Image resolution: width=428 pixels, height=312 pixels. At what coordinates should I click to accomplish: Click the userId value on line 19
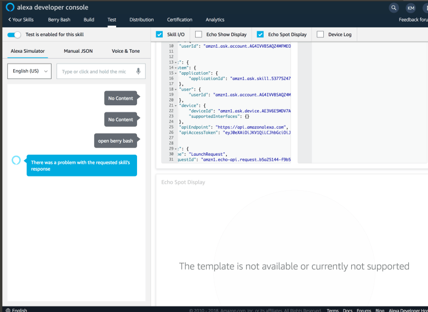click(253, 95)
